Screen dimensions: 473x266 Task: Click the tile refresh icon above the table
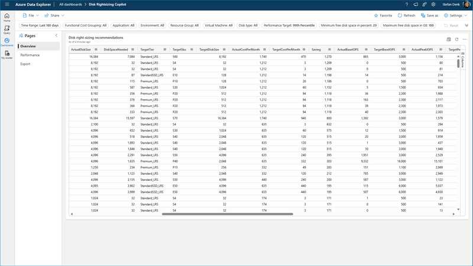click(x=456, y=39)
